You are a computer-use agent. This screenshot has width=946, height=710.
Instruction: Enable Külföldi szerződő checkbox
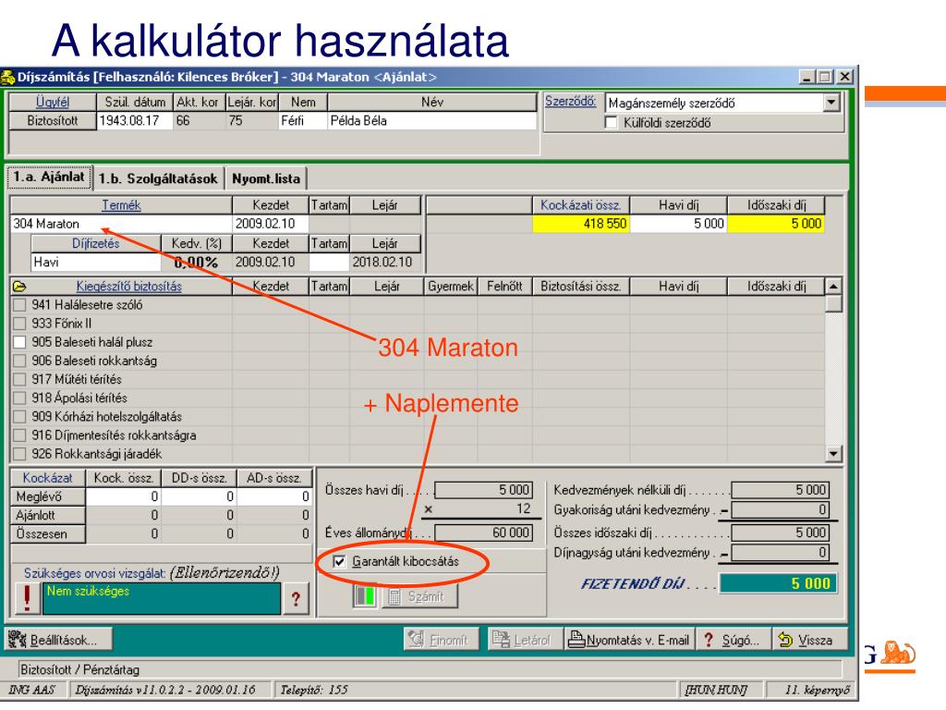612,123
